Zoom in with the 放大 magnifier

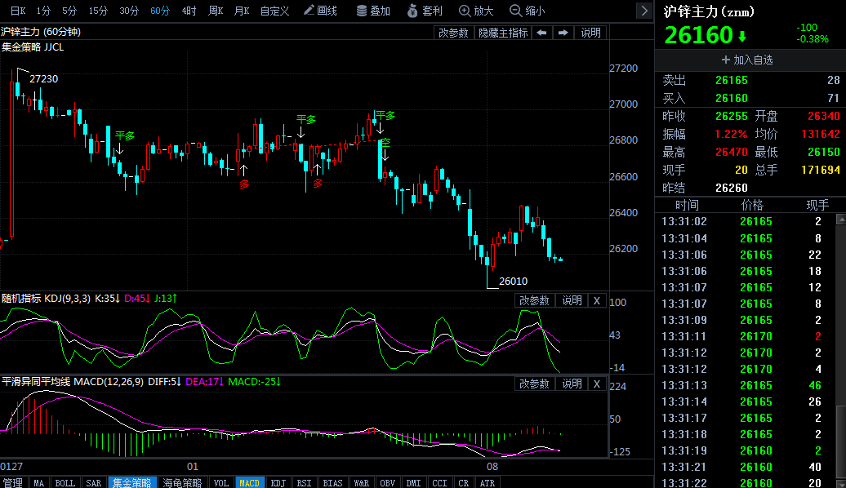coord(476,11)
